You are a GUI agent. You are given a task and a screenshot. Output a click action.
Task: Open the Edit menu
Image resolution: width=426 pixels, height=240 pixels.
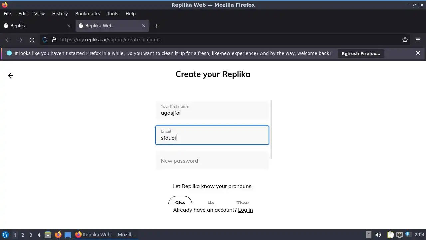coord(23,14)
